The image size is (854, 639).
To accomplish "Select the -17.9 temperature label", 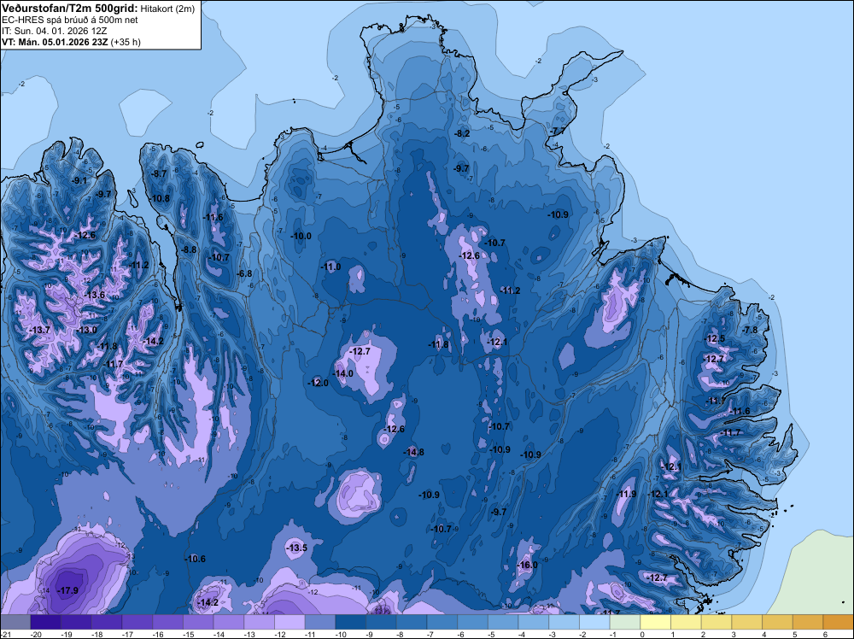I will coord(69,590).
